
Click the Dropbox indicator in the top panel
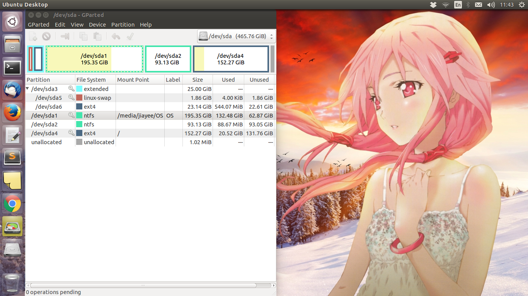tap(433, 5)
